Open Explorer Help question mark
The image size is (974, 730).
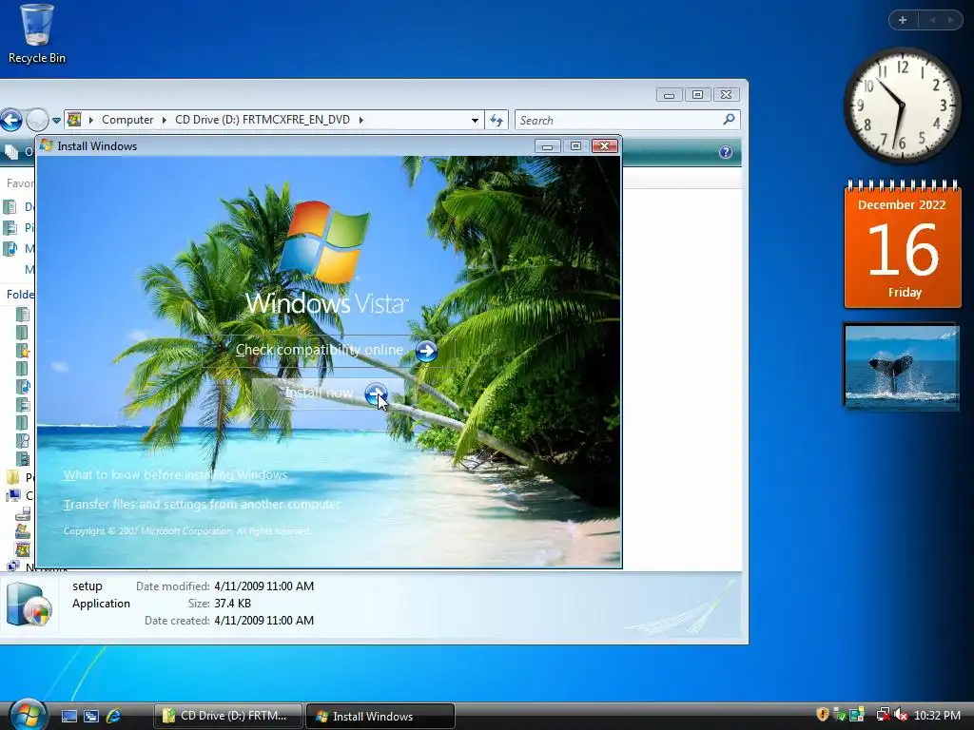(726, 153)
